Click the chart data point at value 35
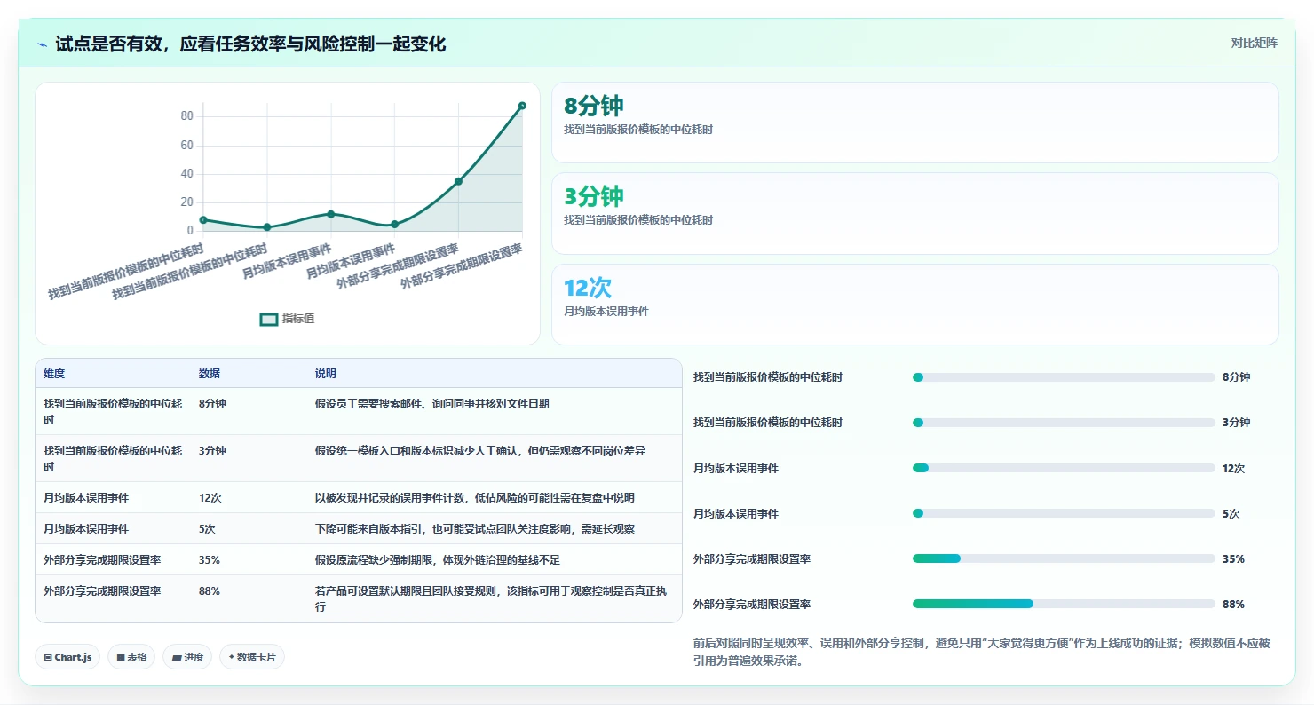Screen dimensions: 1314x705 (x=458, y=181)
